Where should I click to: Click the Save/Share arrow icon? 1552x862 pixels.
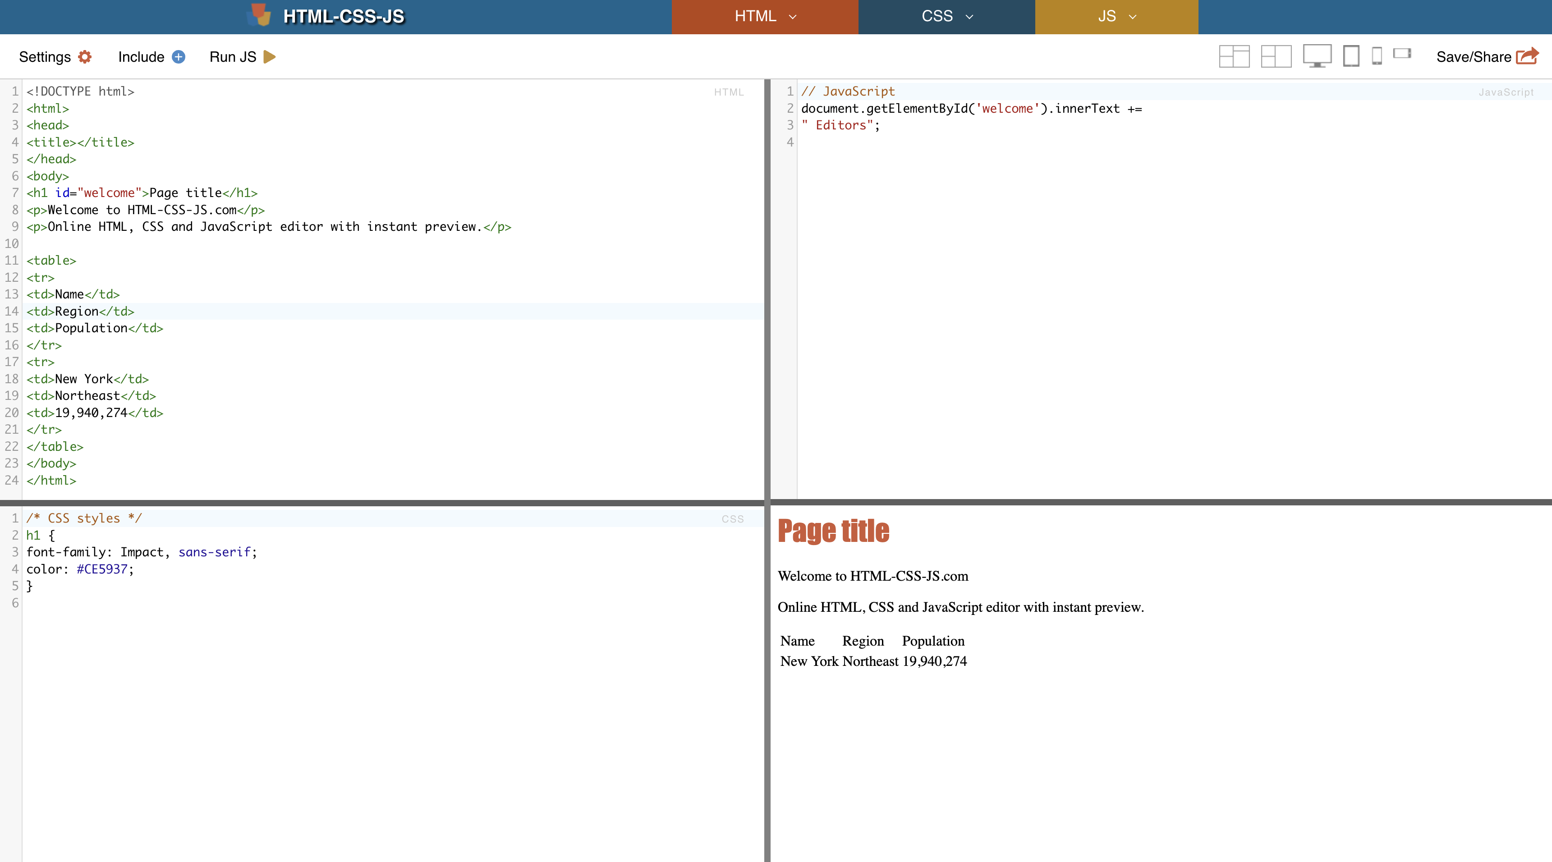click(x=1527, y=56)
